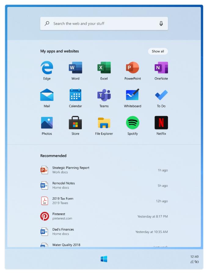Click the '2019 Taxes' folder label
The width and height of the screenshot is (208, 273).
60,203
